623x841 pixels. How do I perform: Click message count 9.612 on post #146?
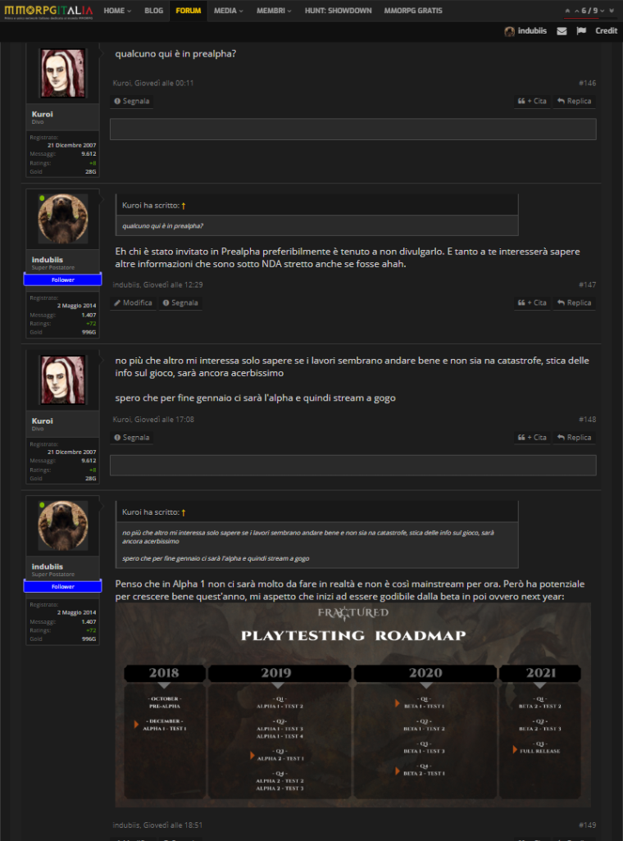point(89,154)
